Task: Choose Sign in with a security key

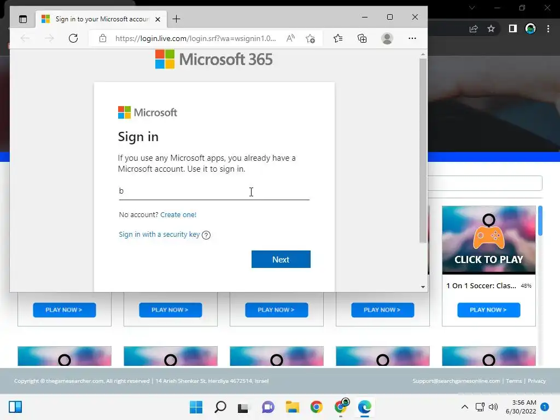Action: point(159,234)
